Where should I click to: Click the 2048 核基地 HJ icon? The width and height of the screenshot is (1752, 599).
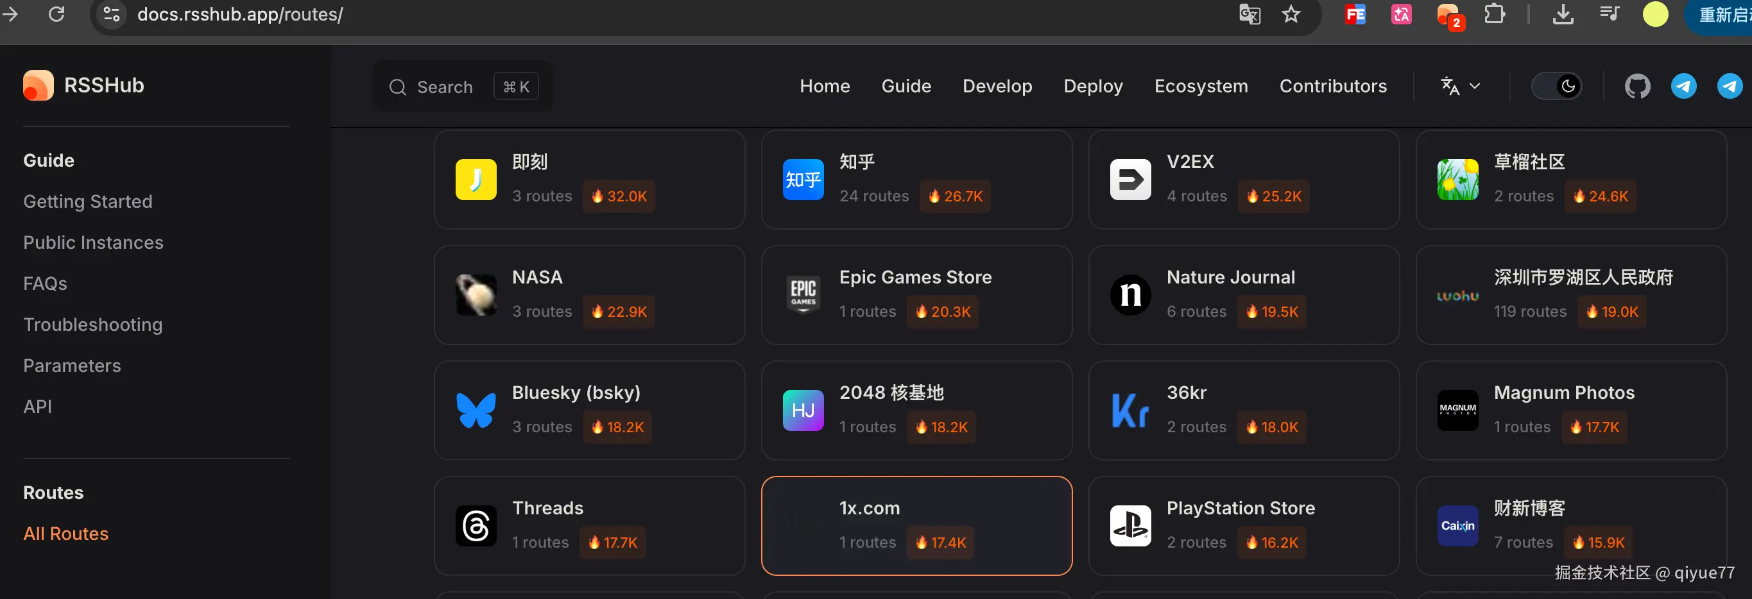[x=803, y=410]
